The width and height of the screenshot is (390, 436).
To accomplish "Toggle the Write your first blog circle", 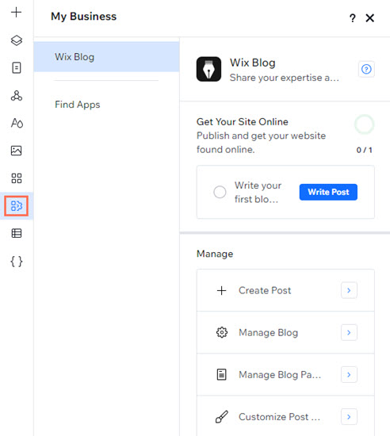I will [220, 192].
